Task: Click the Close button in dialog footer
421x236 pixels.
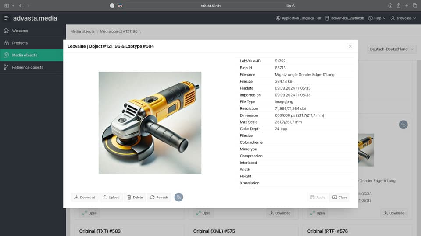Action: [339, 197]
